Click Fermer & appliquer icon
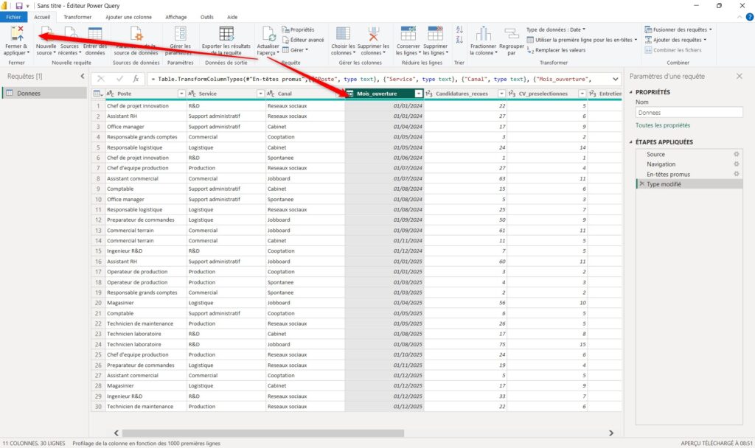 (17, 33)
